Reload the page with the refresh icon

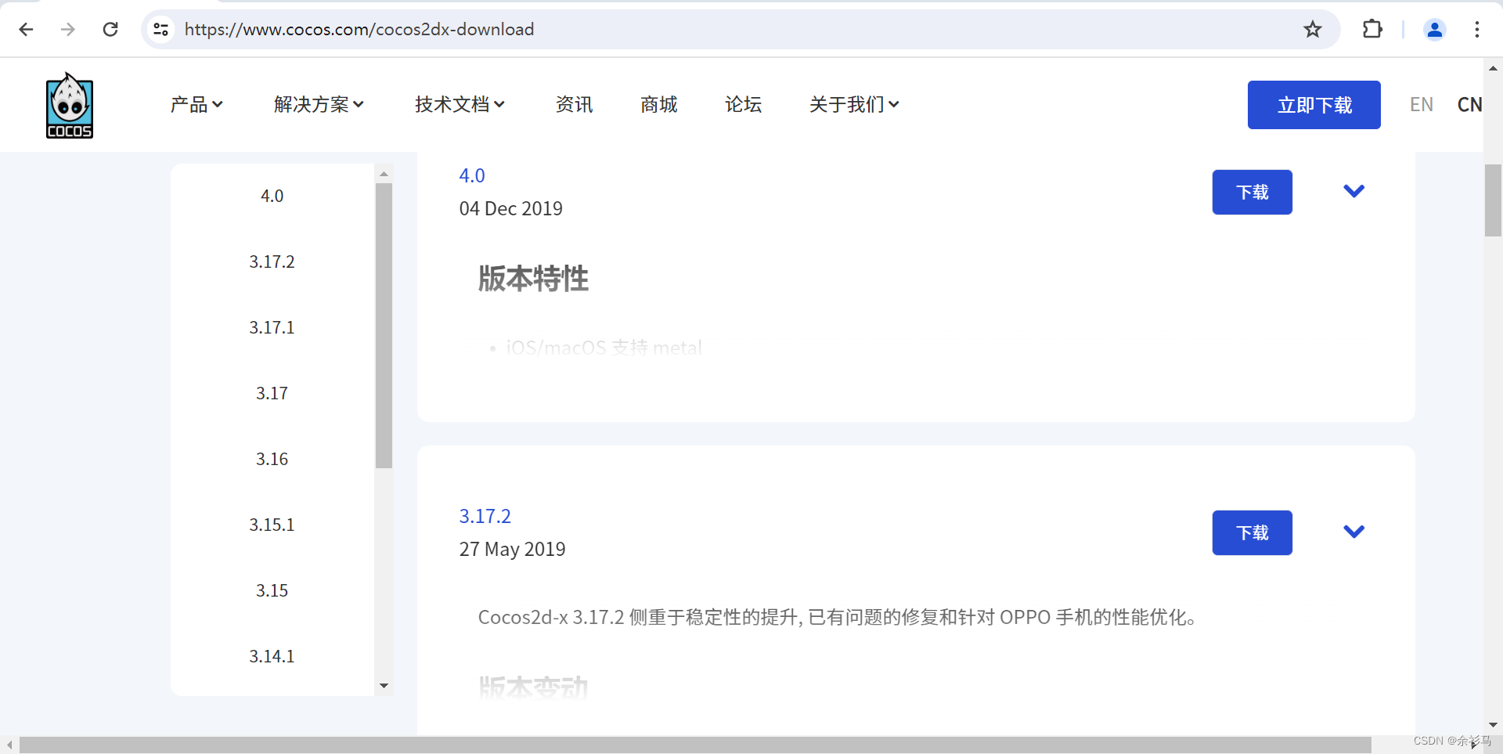click(x=110, y=29)
